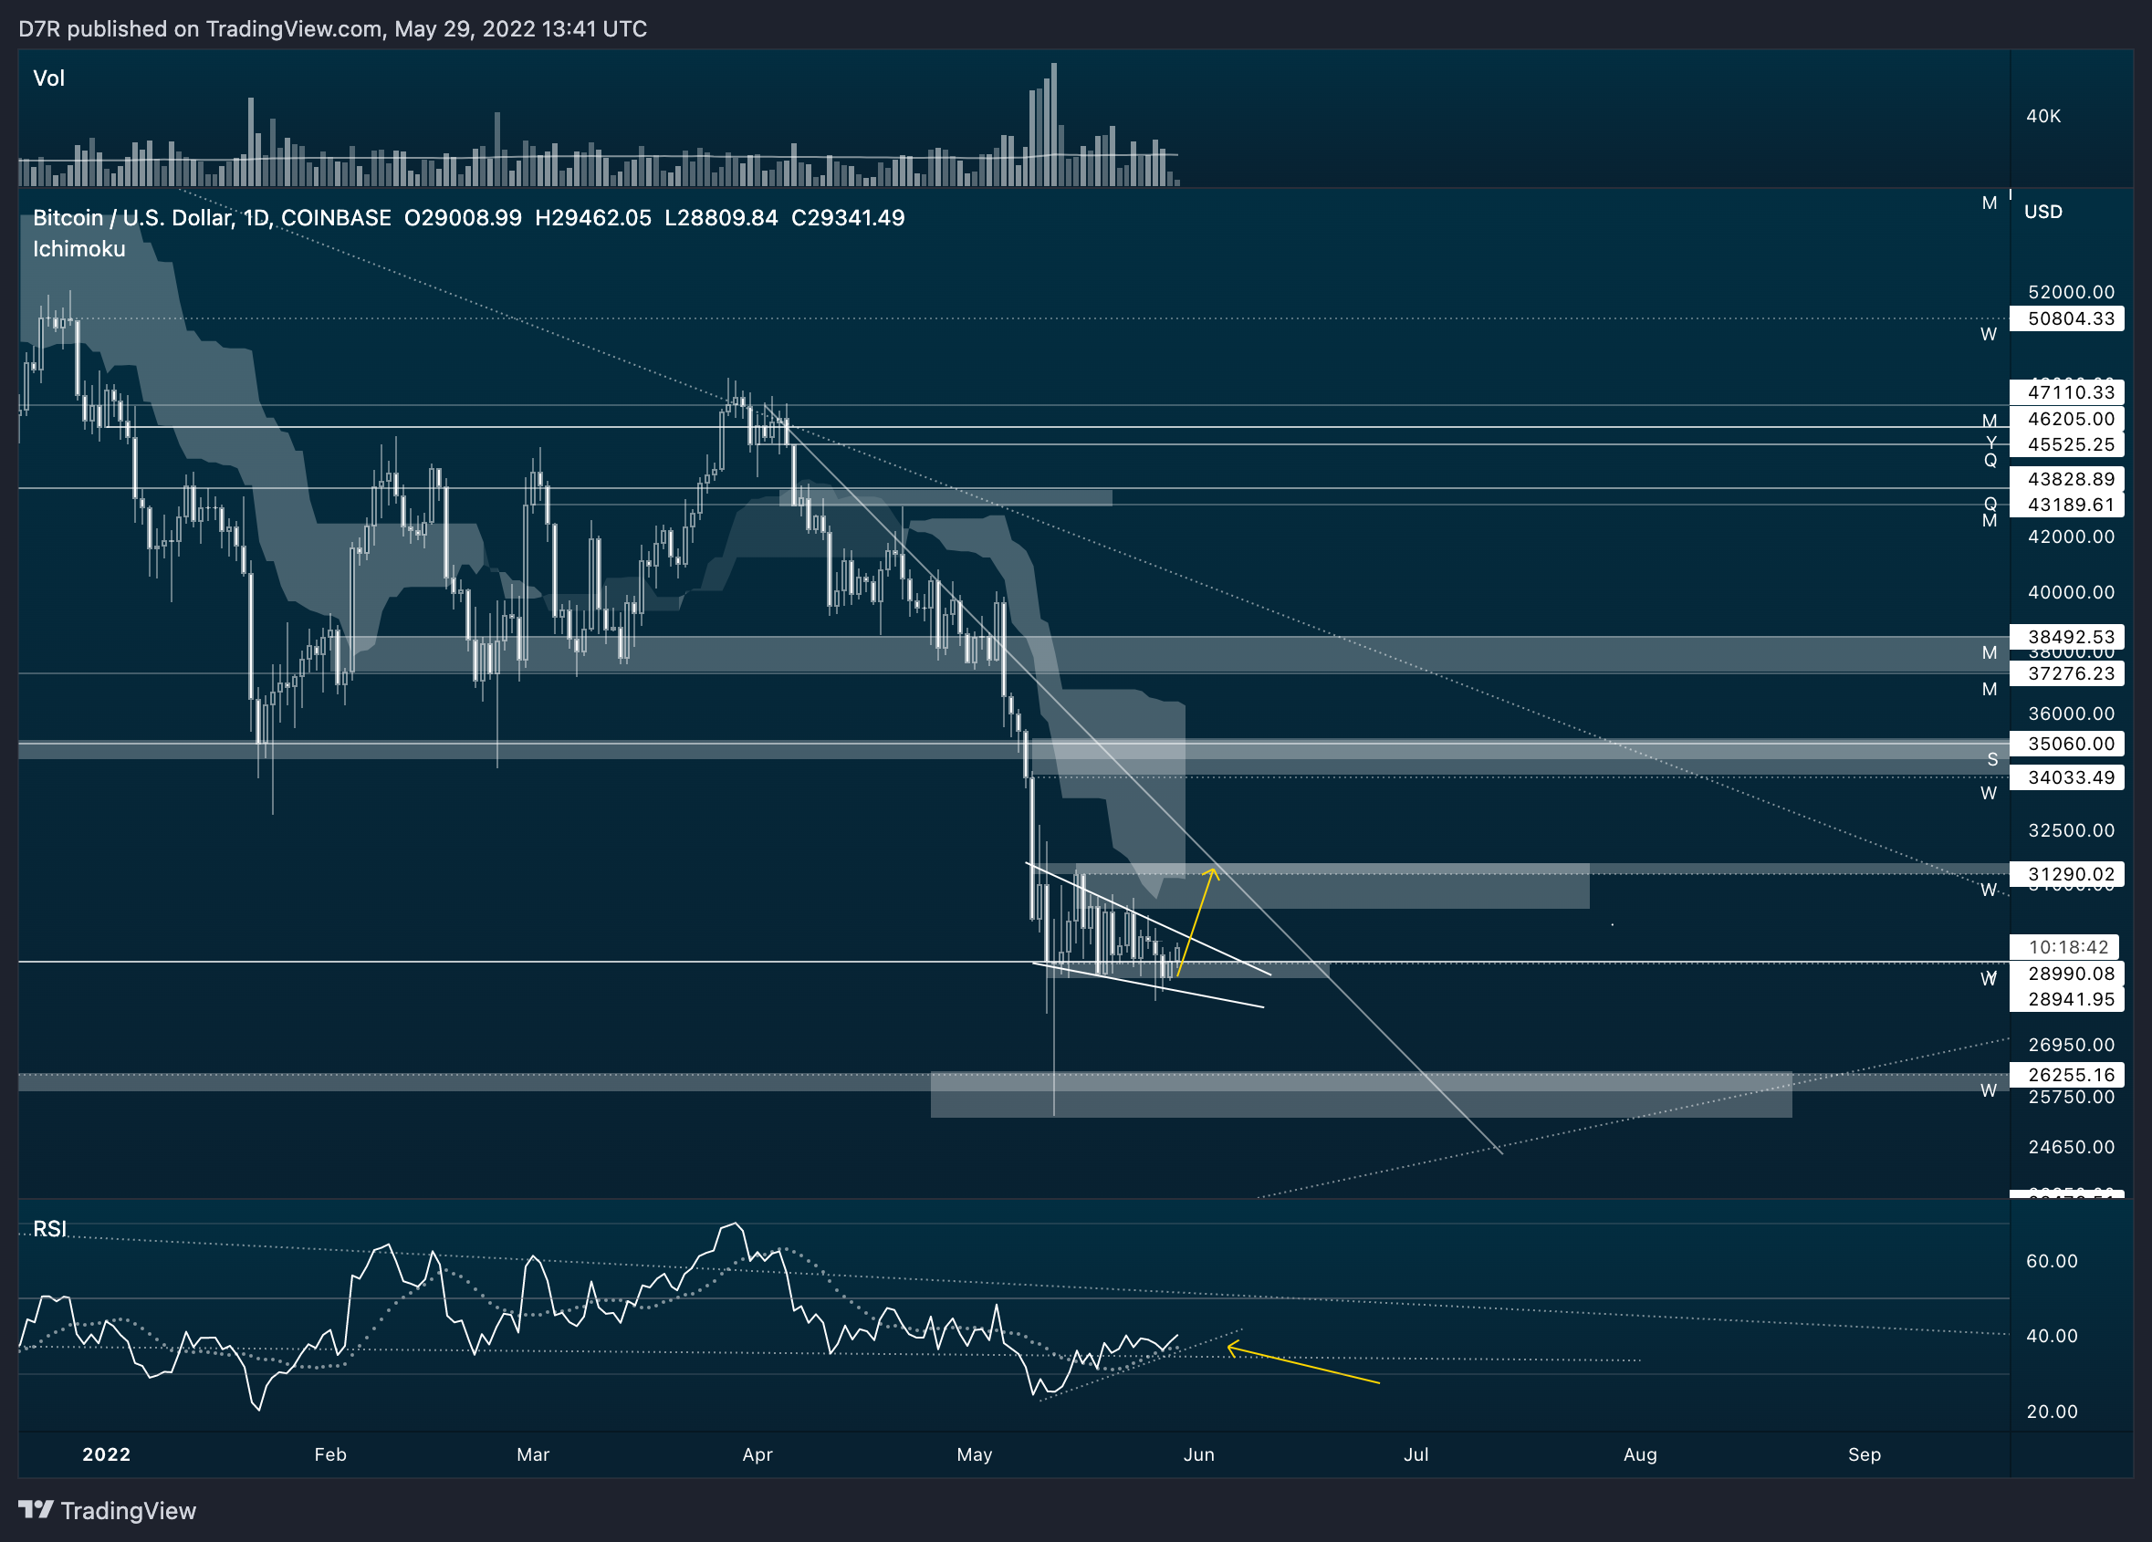
Task: Click the high value 'H29462.05'
Action: point(593,217)
